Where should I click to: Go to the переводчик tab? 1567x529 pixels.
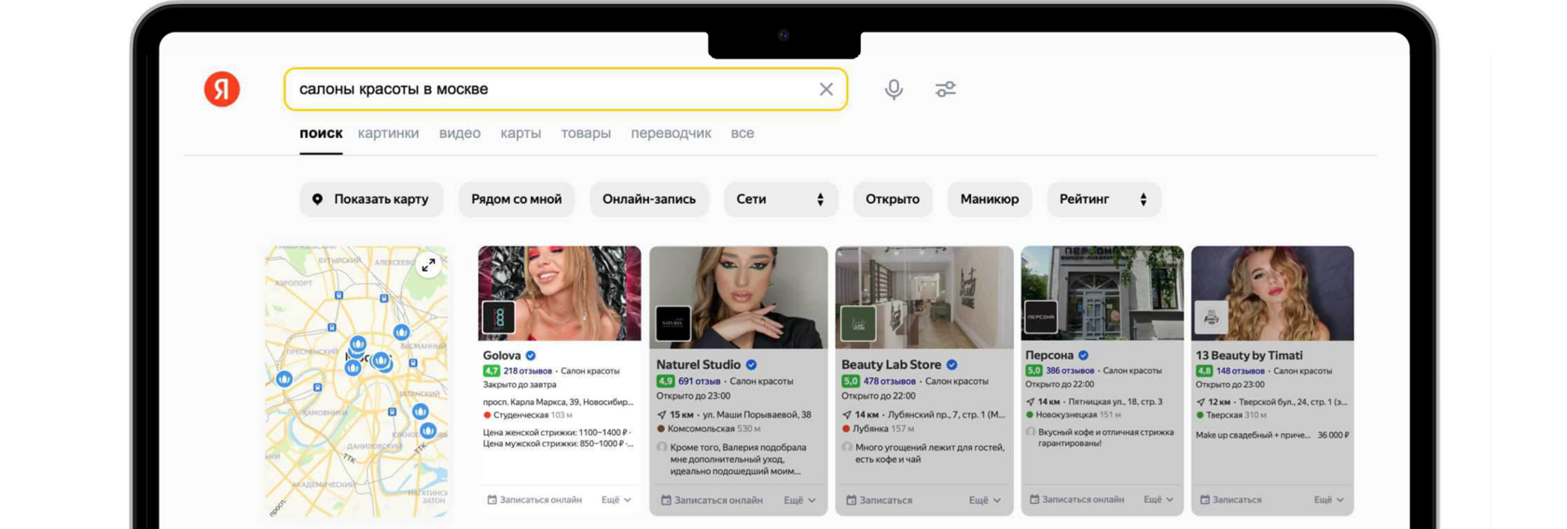coord(671,133)
